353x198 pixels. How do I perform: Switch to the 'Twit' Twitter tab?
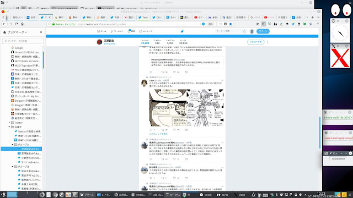143,17
